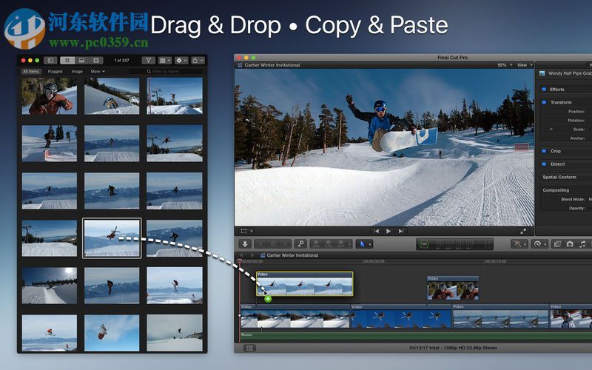
Task: Open the columns layout dropdown in browser
Action: point(165,61)
